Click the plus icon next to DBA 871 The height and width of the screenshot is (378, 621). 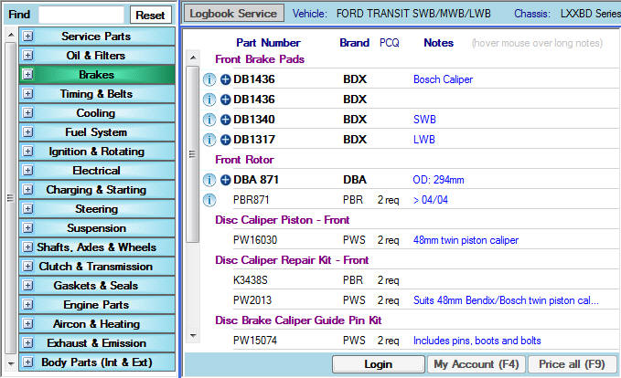pos(225,180)
